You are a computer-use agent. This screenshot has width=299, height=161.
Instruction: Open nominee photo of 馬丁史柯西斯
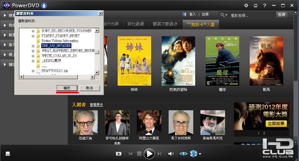pyautogui.click(x=181, y=122)
